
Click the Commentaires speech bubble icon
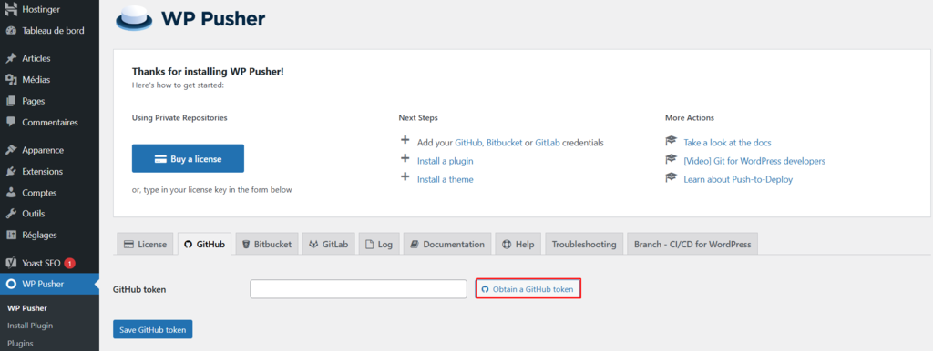tap(11, 122)
